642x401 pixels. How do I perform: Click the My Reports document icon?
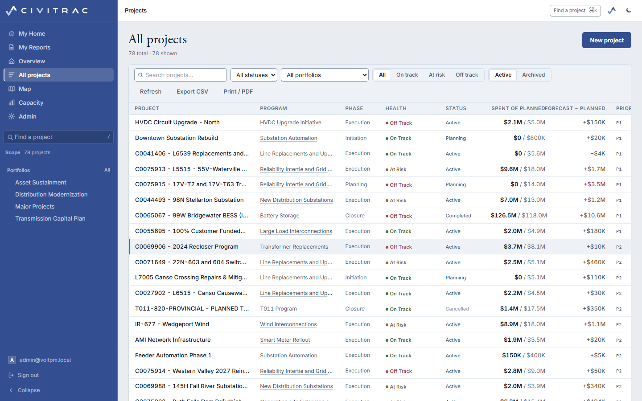[12, 47]
